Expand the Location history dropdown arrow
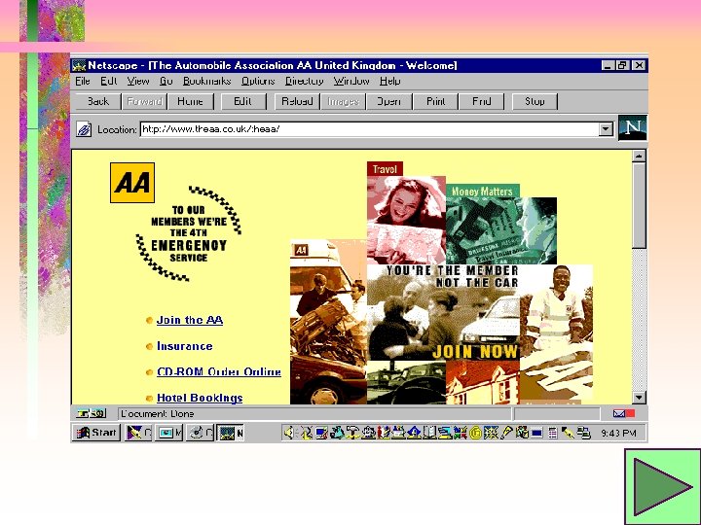This screenshot has width=701, height=525. click(x=606, y=129)
